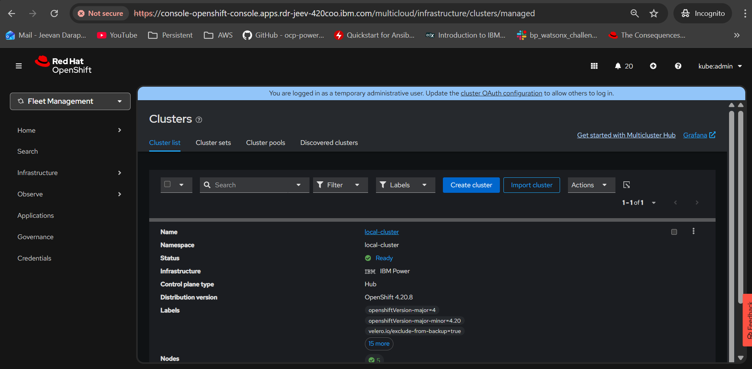Switch to the Cluster sets tab
Image resolution: width=752 pixels, height=369 pixels.
tap(213, 143)
